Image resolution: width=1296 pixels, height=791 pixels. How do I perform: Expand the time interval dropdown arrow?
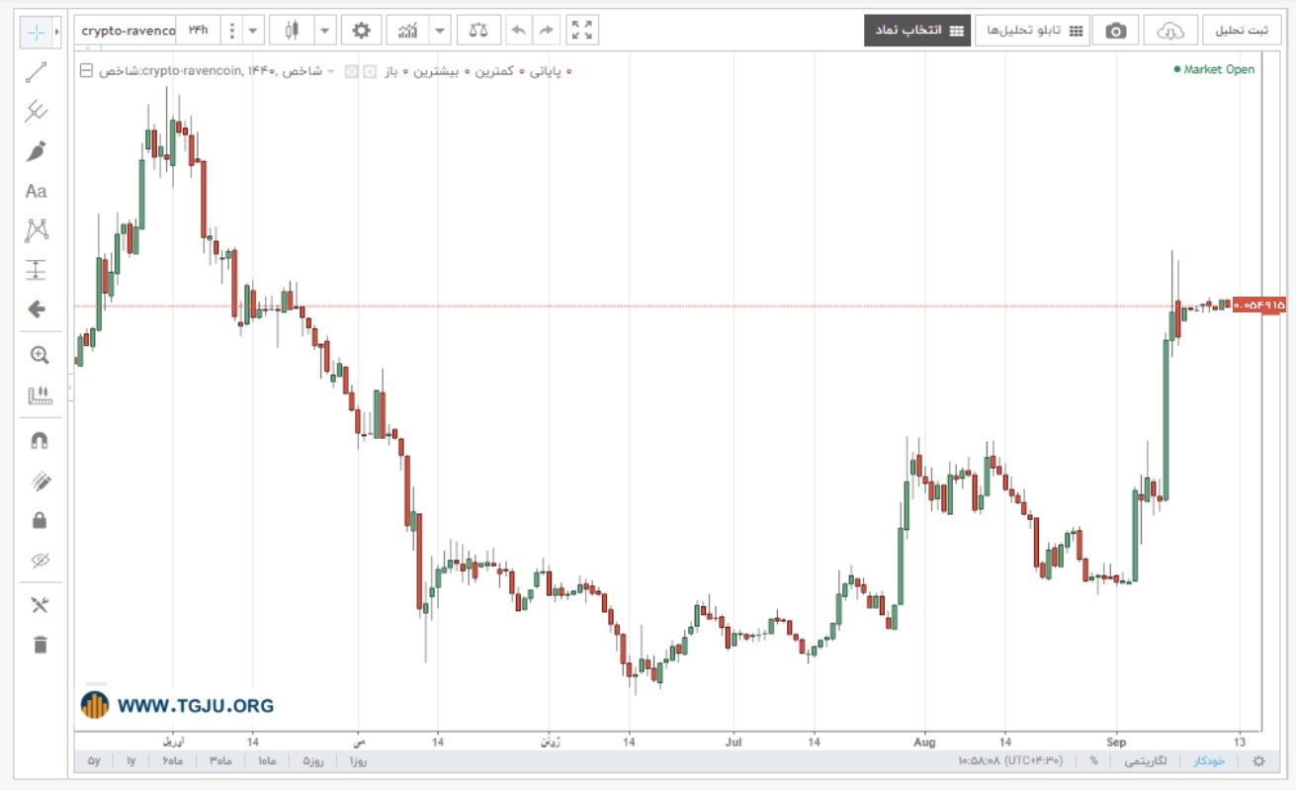pyautogui.click(x=254, y=31)
